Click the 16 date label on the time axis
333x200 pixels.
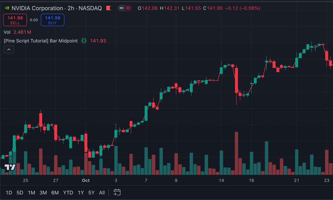[251, 180]
